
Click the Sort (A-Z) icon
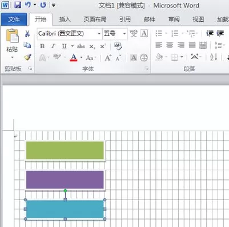(x=214, y=57)
